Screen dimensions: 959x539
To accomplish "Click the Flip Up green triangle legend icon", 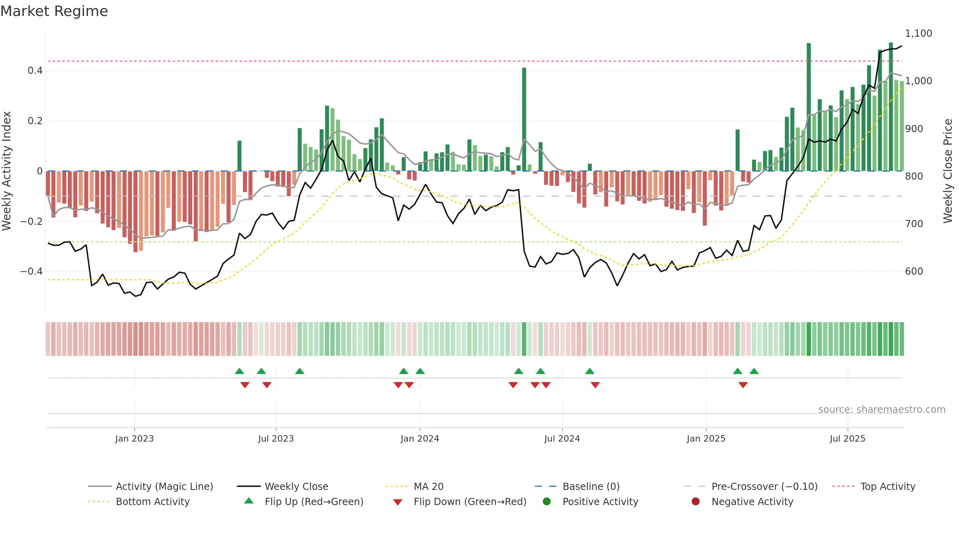I will pos(249,501).
